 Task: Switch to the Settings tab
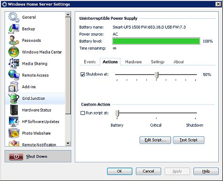[158, 62]
